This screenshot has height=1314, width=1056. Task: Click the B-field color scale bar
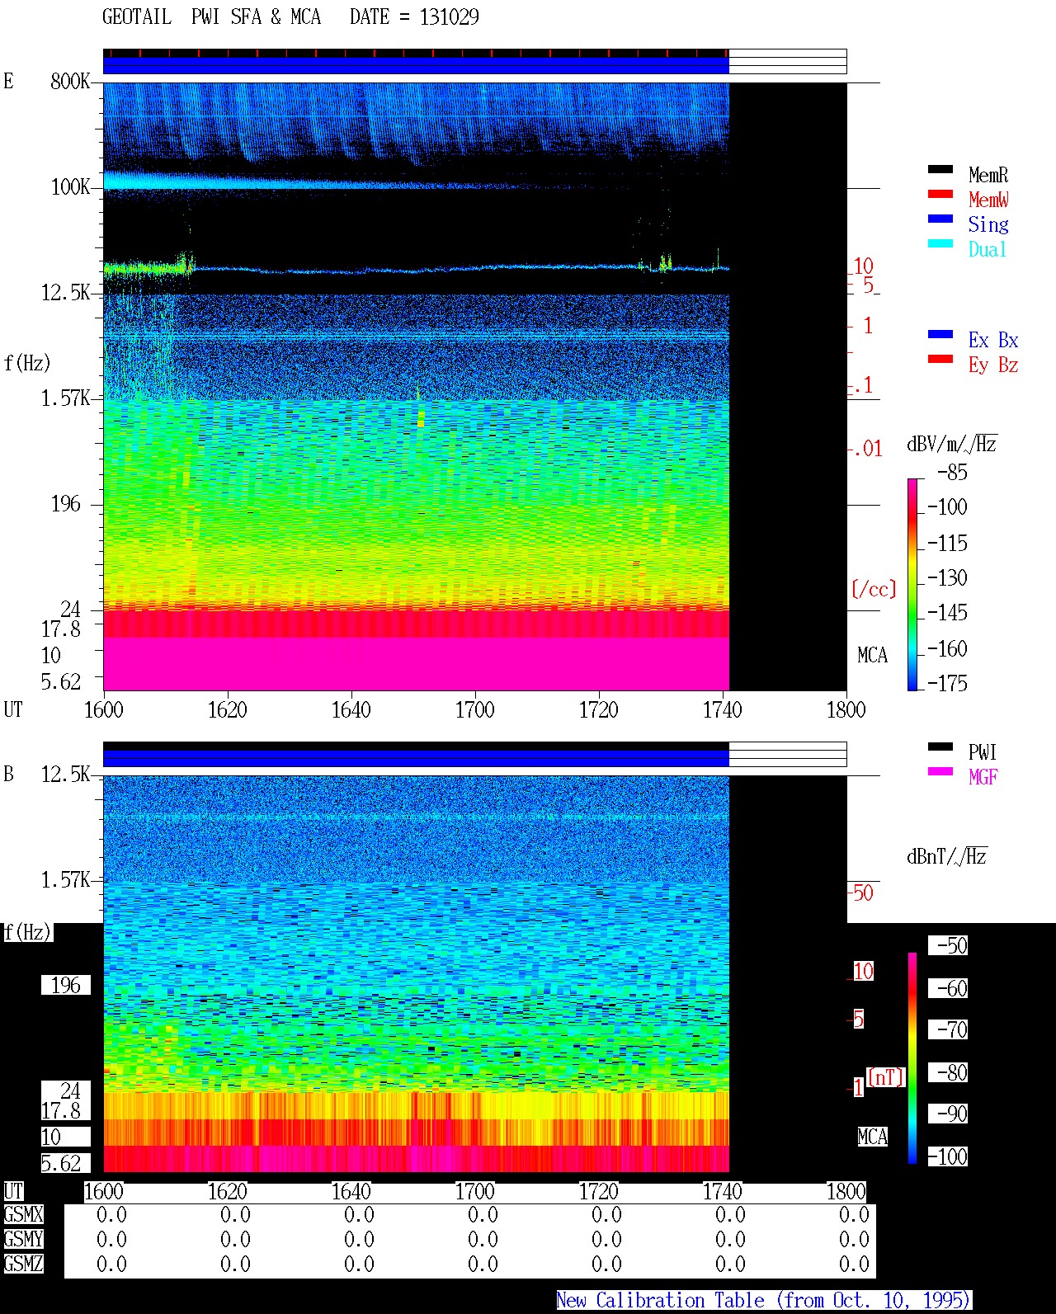click(x=912, y=1058)
